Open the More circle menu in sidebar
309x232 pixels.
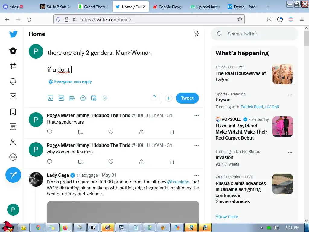point(13,157)
